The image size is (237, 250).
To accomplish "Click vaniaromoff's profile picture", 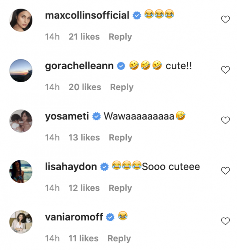I will 21,222.
